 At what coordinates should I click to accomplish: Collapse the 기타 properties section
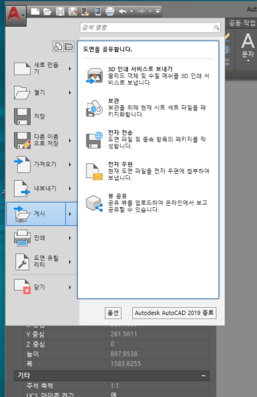tap(203, 376)
